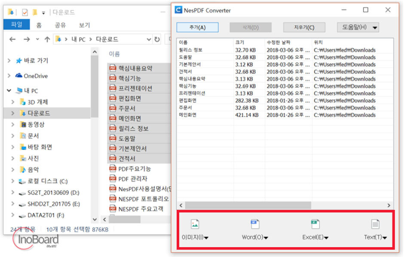Open the 도움말(H) dropdown

[358, 27]
